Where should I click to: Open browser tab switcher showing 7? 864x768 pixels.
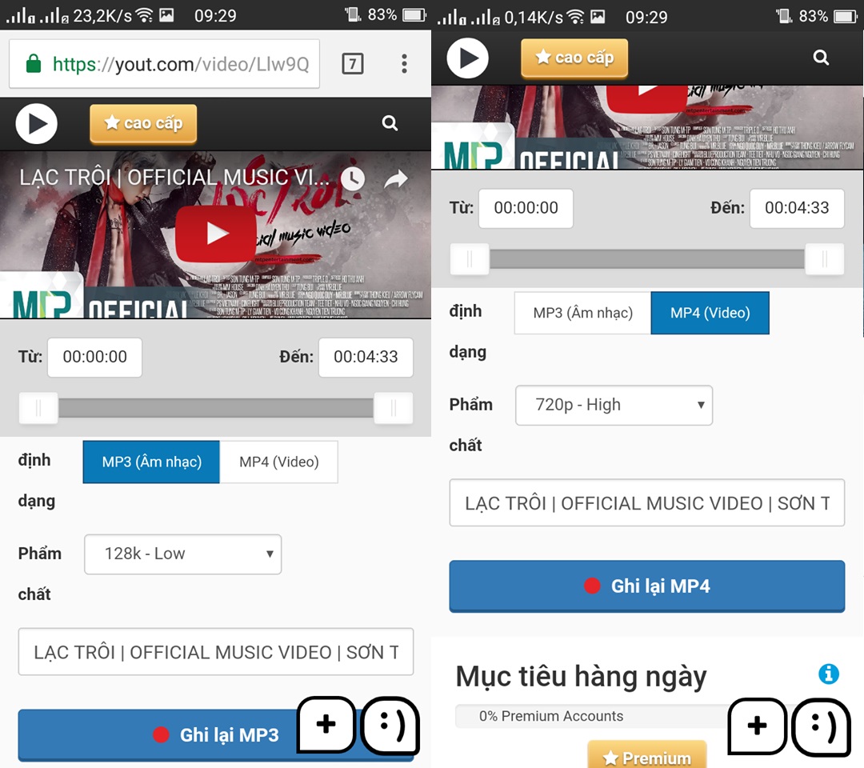(353, 64)
